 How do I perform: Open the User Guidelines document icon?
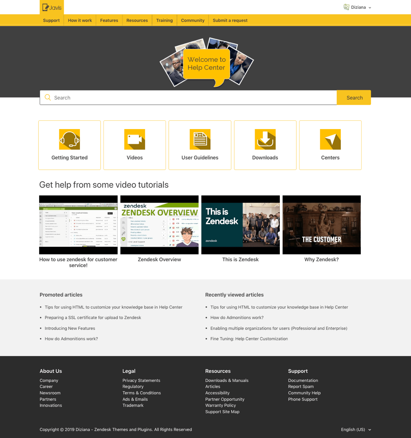click(x=200, y=139)
